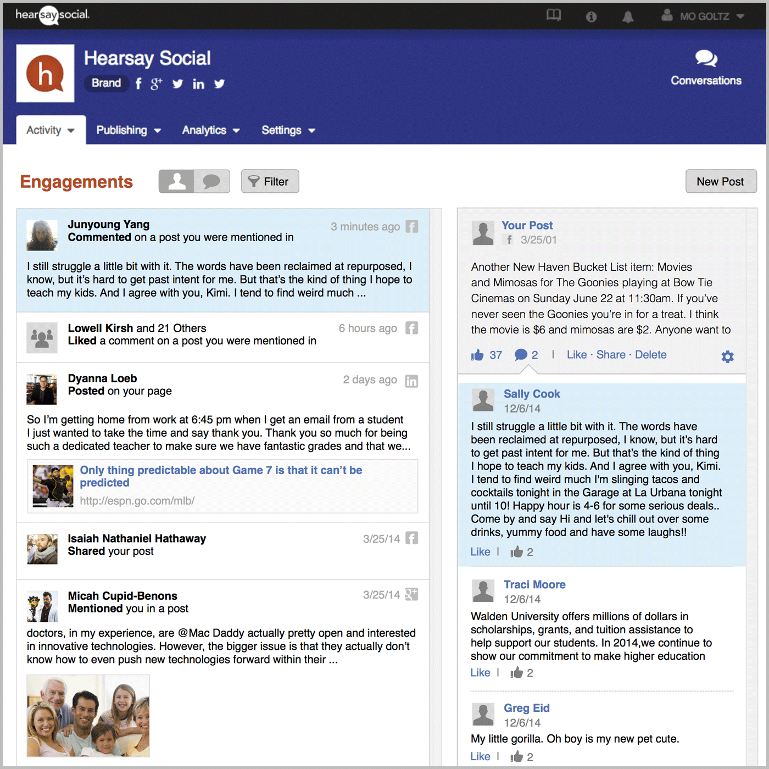Select Junyoung Yang engagement name
This screenshot has width=769, height=769.
pos(109,224)
